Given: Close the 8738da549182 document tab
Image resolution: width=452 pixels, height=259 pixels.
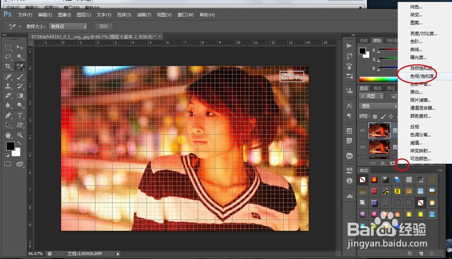Looking at the screenshot, I should [x=160, y=36].
